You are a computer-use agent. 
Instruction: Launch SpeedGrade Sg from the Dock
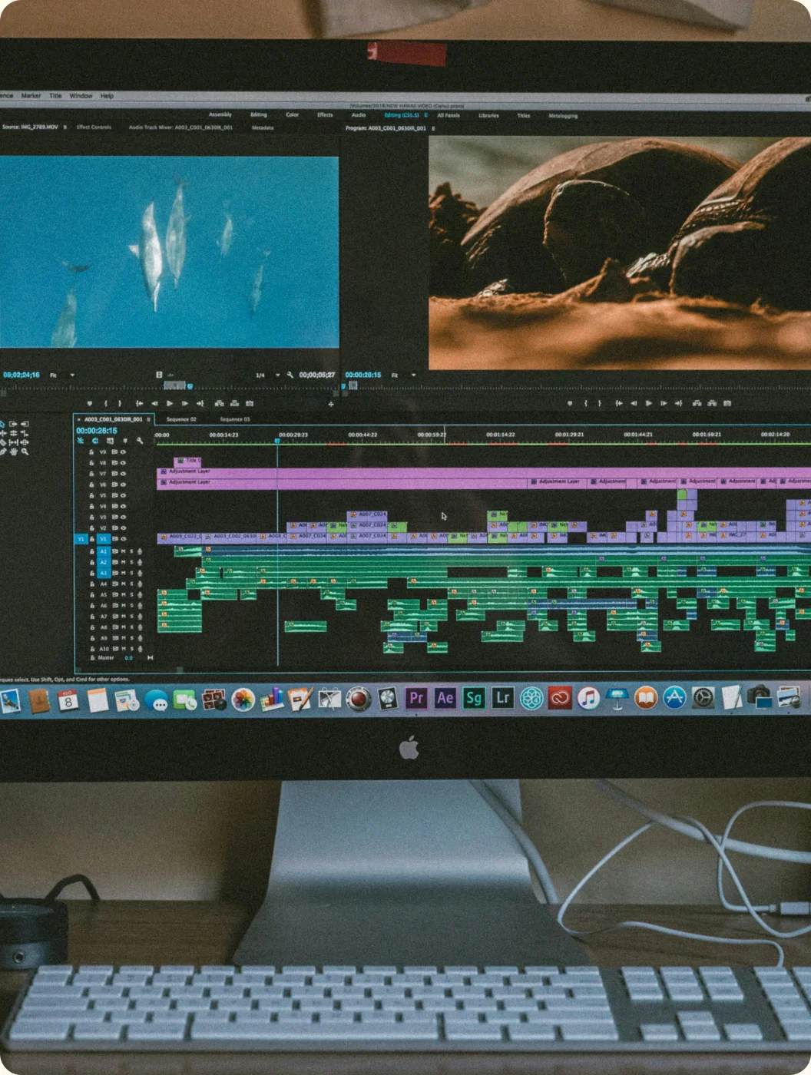(474, 698)
